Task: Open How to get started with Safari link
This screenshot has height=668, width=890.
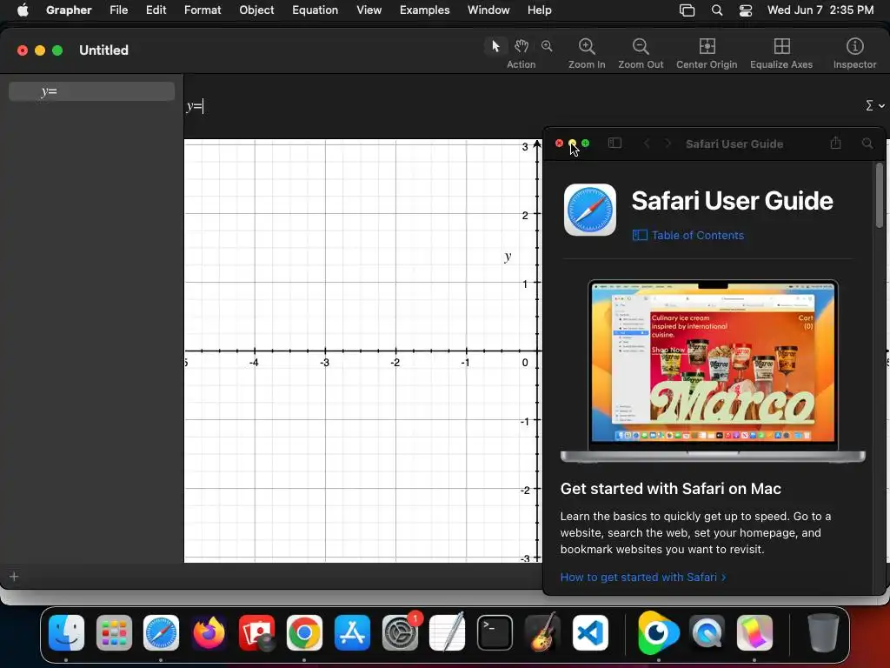Action: pos(643,578)
